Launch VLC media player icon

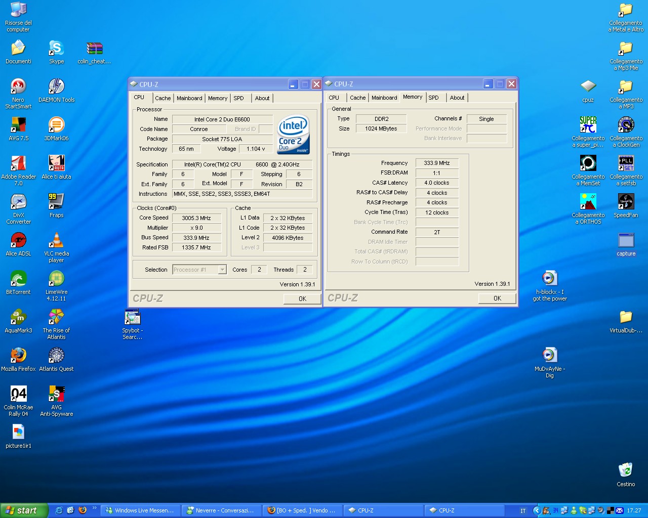pyautogui.click(x=56, y=240)
